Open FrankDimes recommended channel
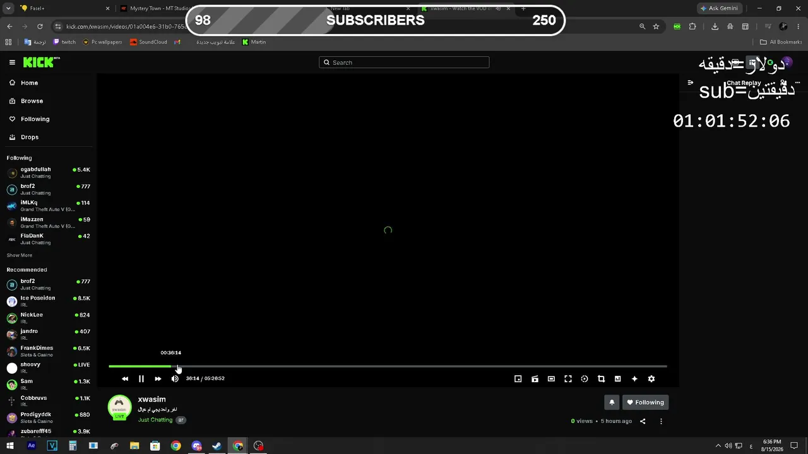The height and width of the screenshot is (454, 808). 49,351
